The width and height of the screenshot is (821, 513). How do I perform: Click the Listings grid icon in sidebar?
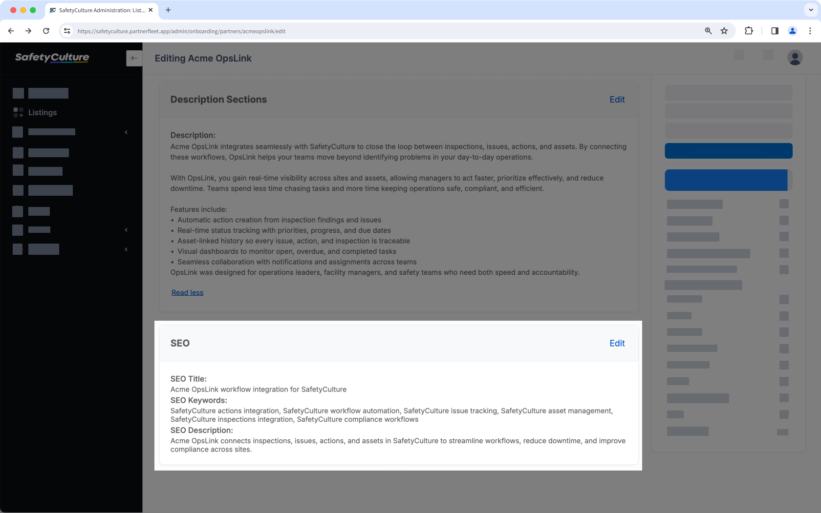(18, 112)
